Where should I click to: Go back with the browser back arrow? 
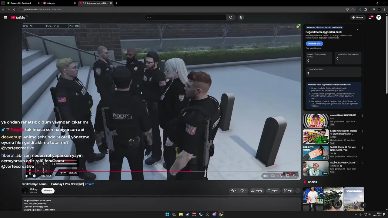pos(3,9)
